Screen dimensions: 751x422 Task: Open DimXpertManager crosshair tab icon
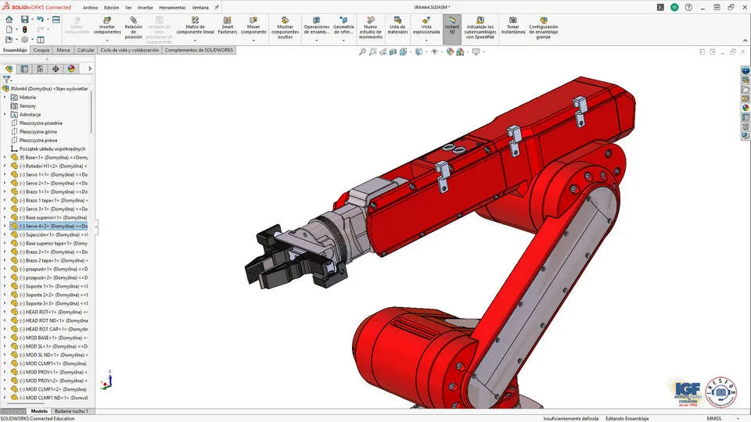pyautogui.click(x=56, y=69)
